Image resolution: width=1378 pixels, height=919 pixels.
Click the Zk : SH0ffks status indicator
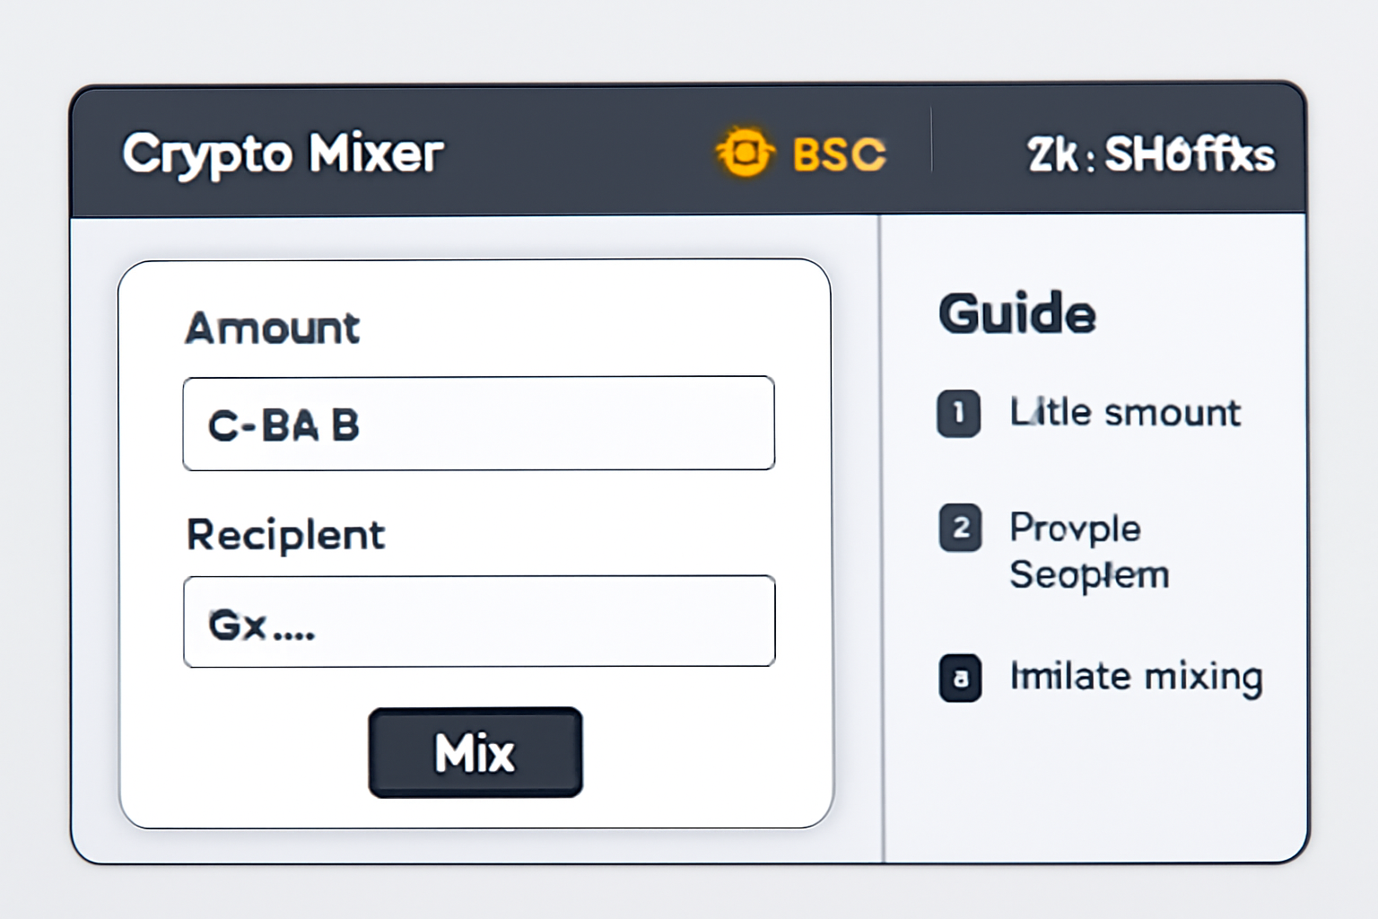(1151, 154)
